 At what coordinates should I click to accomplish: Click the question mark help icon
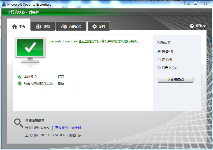[192, 26]
